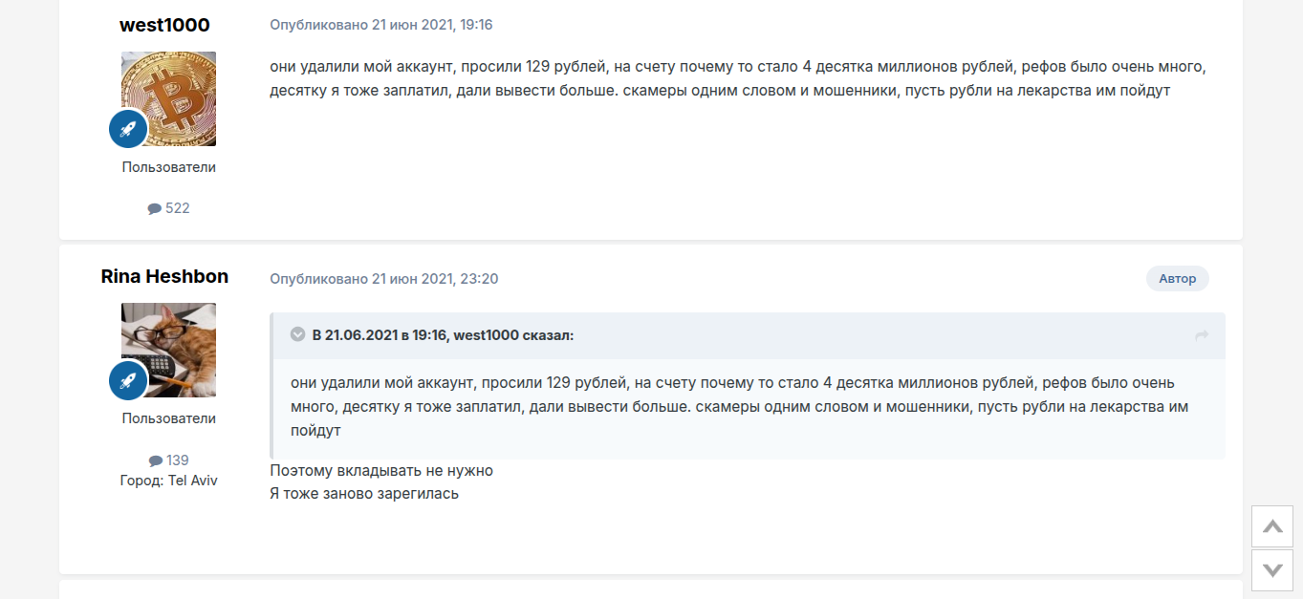1303x599 pixels.
Task: Click the rocket rank badge on Rina Heshbon's avatar
Action: click(x=128, y=380)
